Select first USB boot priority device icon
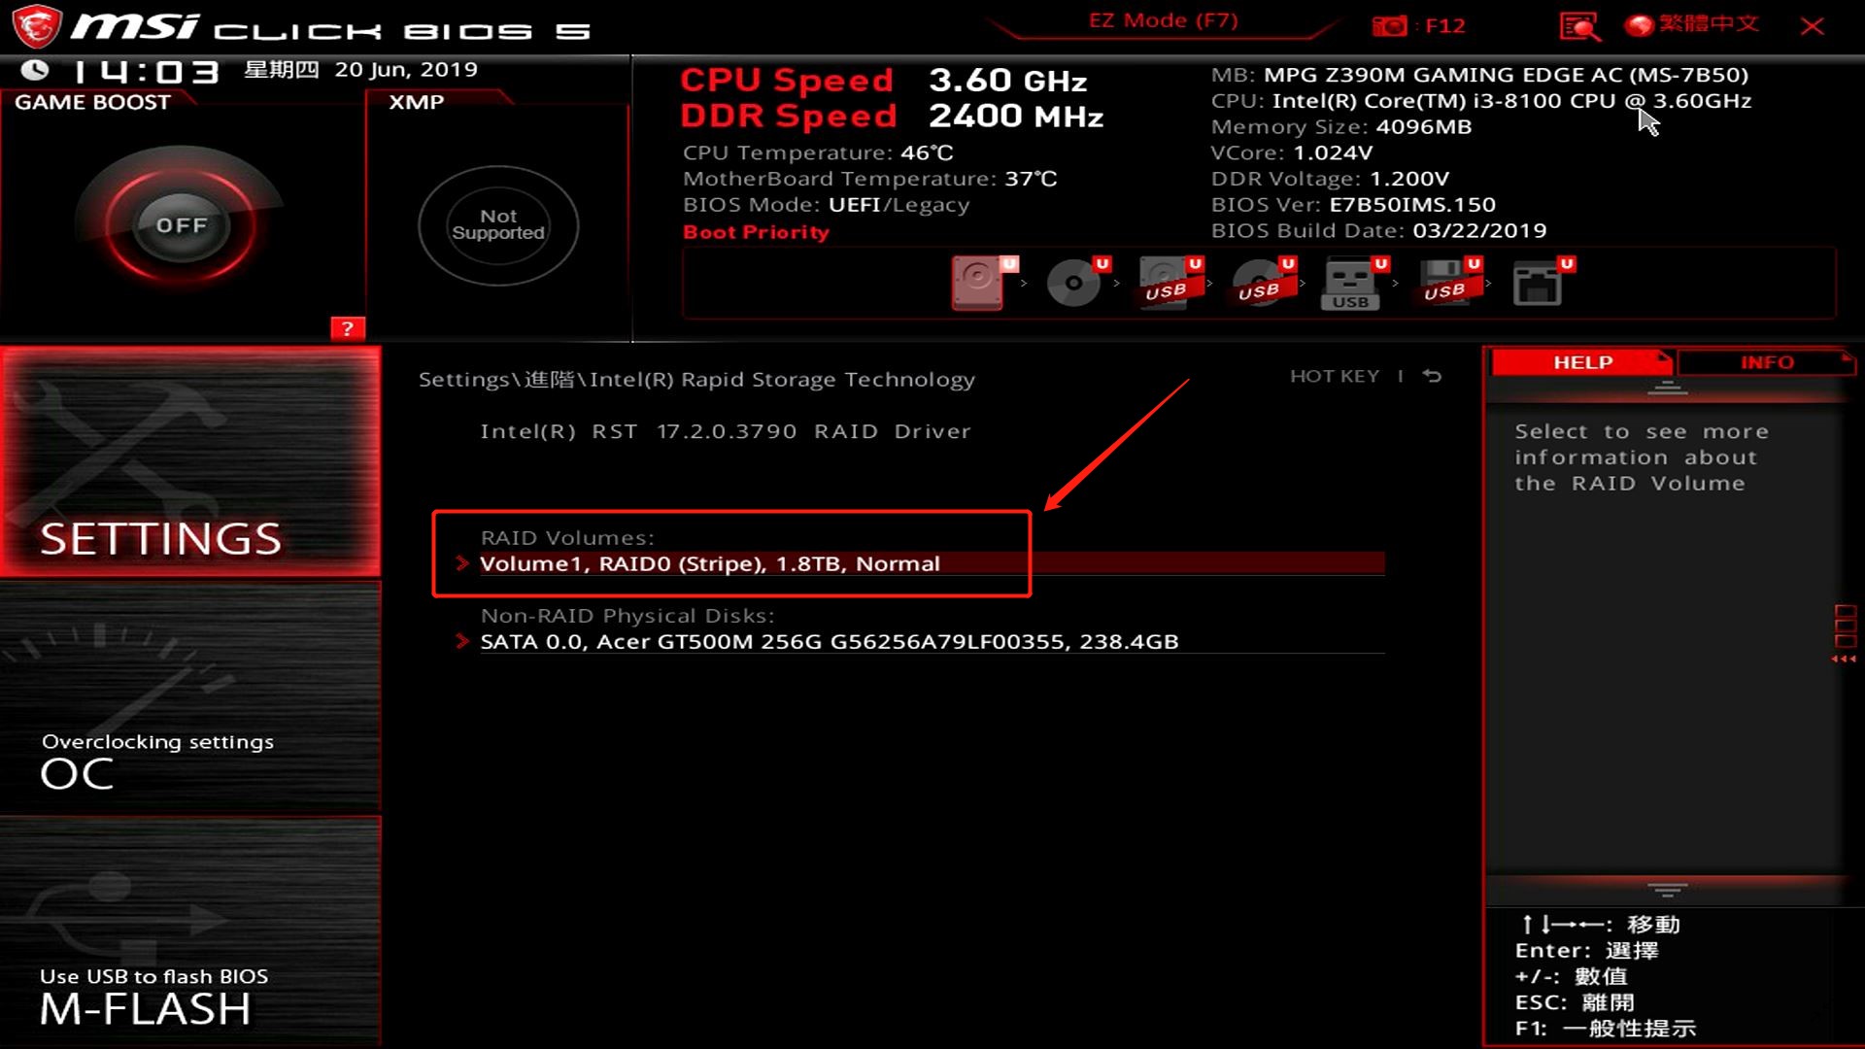 click(1166, 282)
